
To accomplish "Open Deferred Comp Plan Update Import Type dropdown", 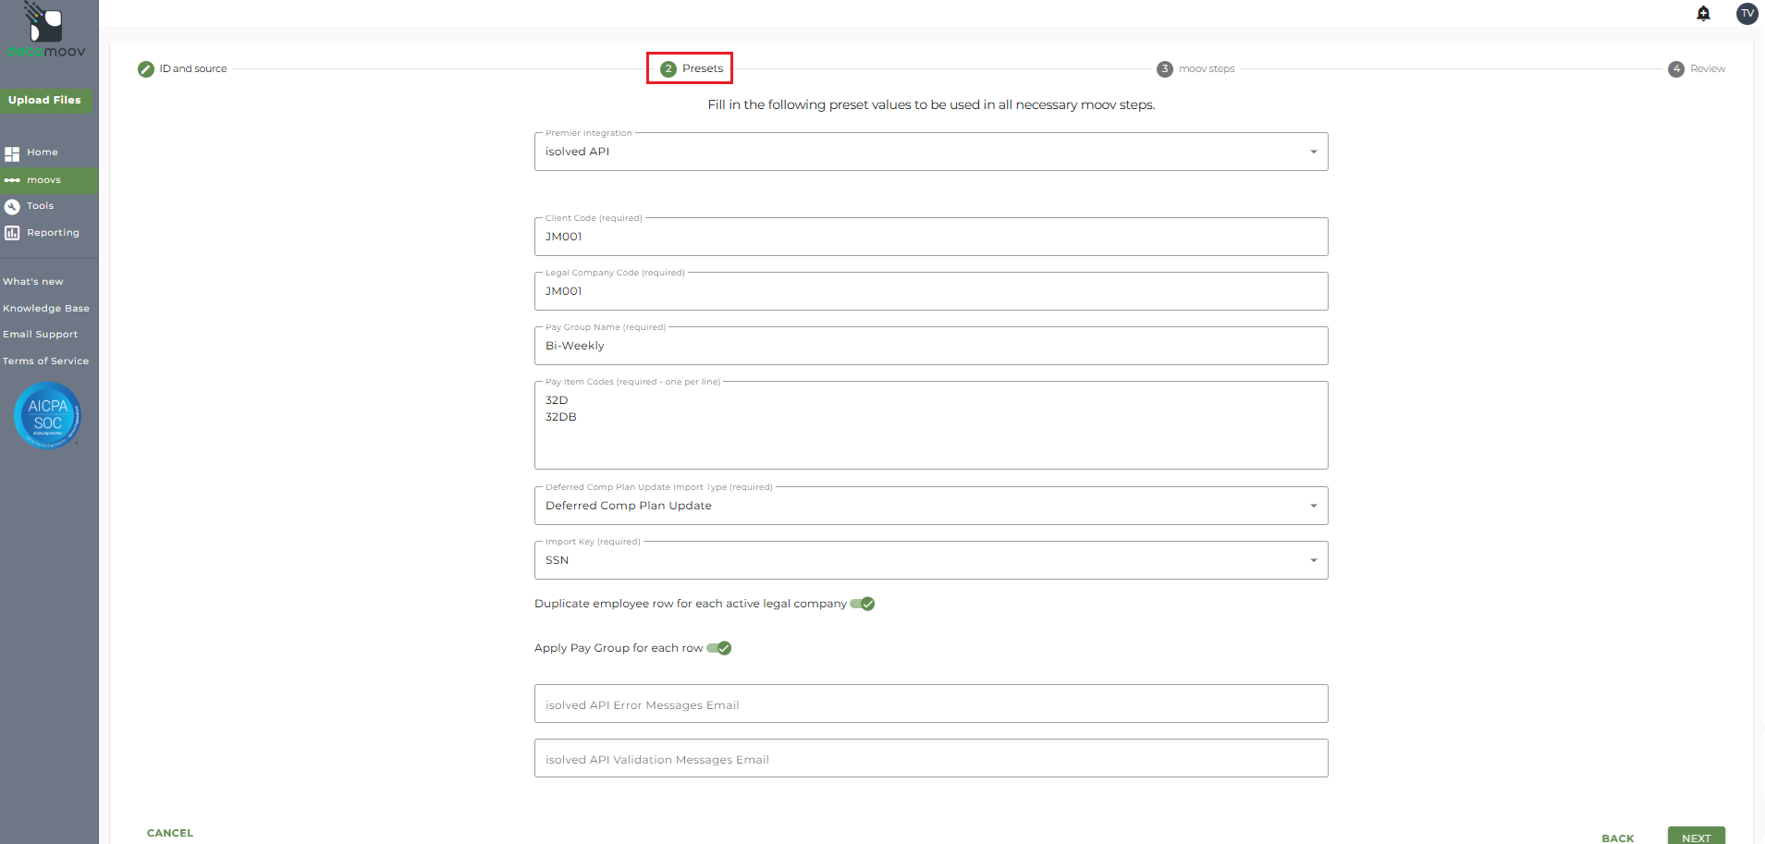I will point(1313,506).
